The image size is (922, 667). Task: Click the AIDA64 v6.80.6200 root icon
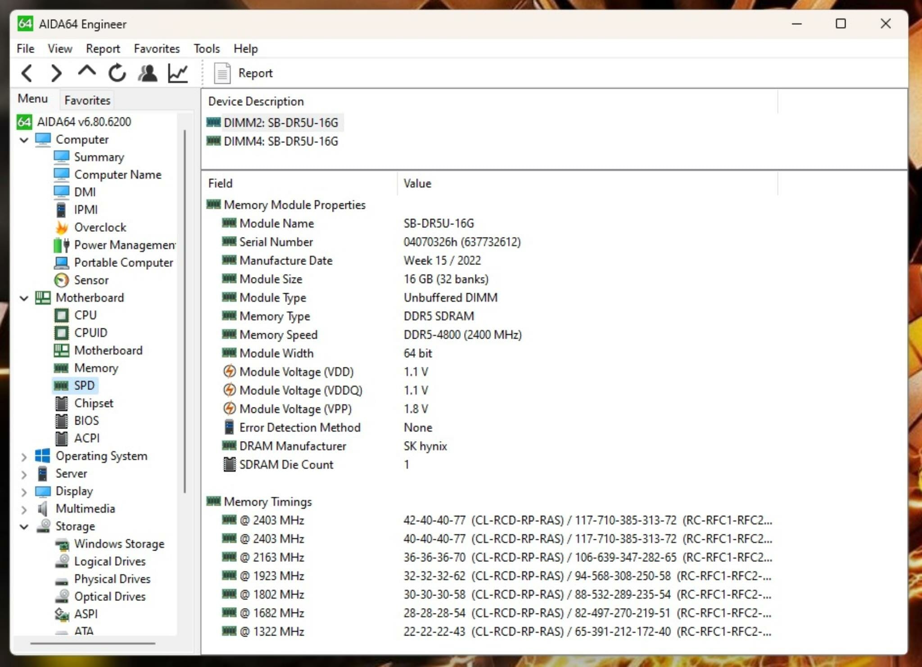pos(24,122)
